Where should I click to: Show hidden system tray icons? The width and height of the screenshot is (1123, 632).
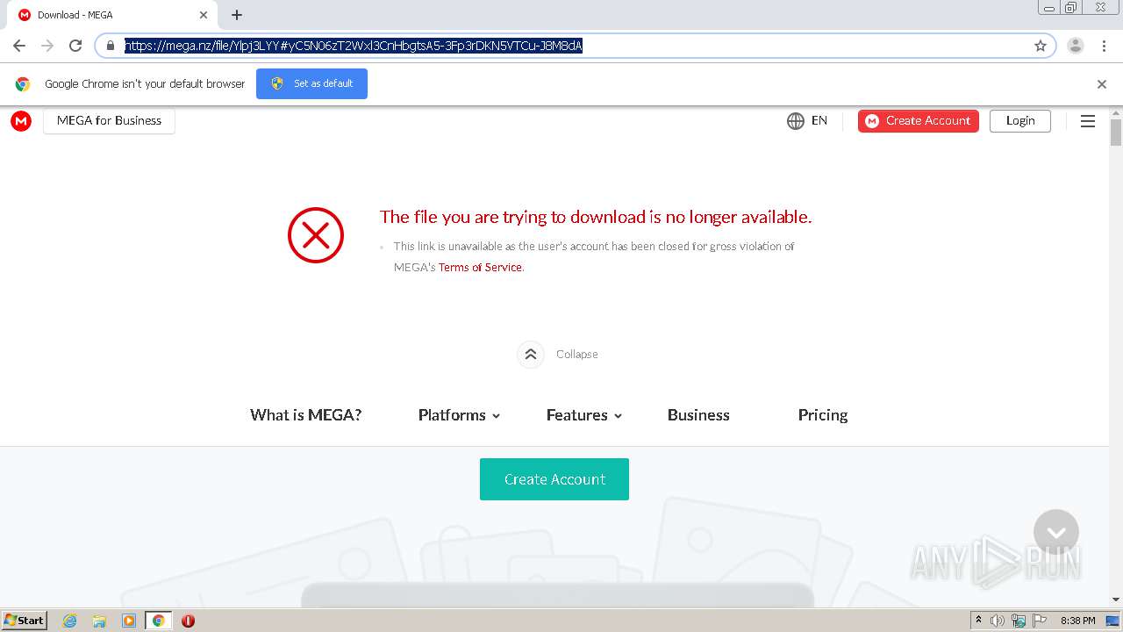pyautogui.click(x=978, y=621)
